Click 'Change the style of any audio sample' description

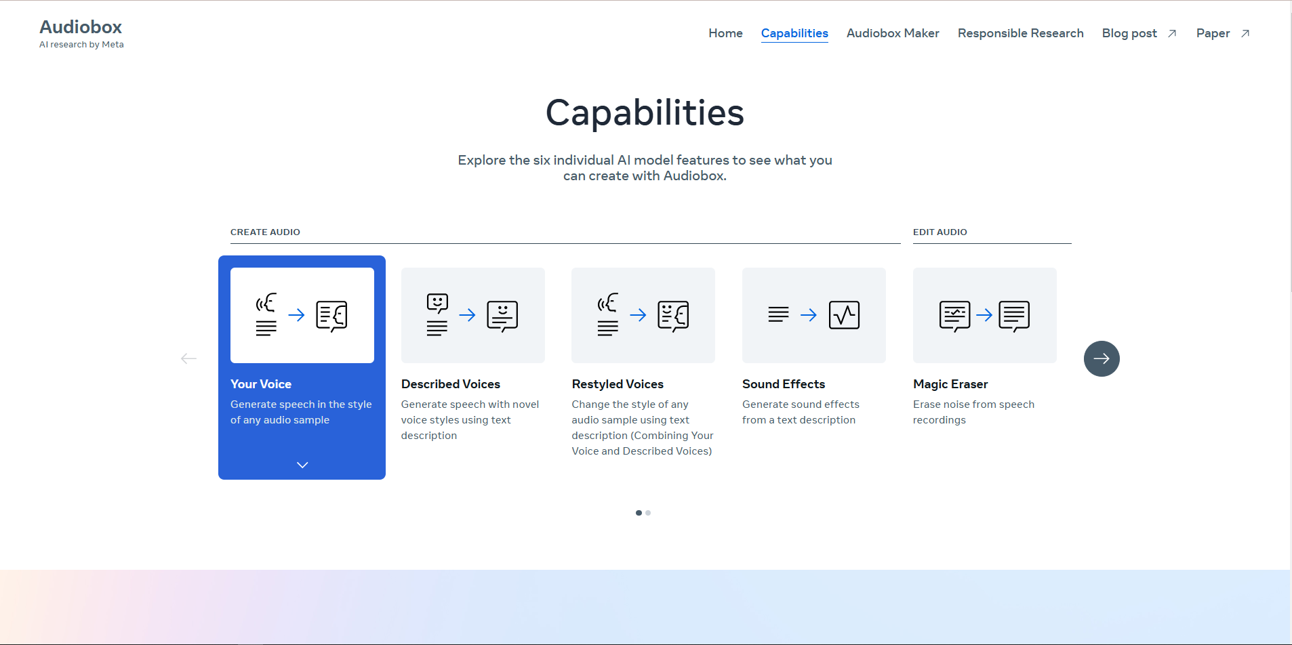643,428
